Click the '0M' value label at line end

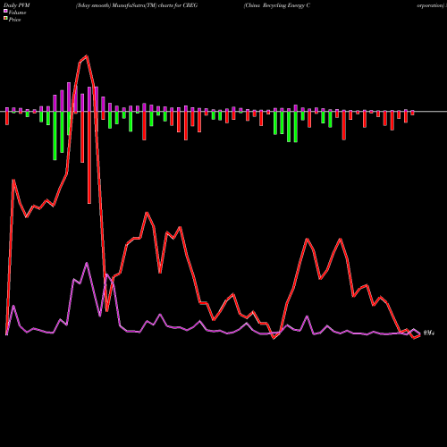(x=428, y=333)
